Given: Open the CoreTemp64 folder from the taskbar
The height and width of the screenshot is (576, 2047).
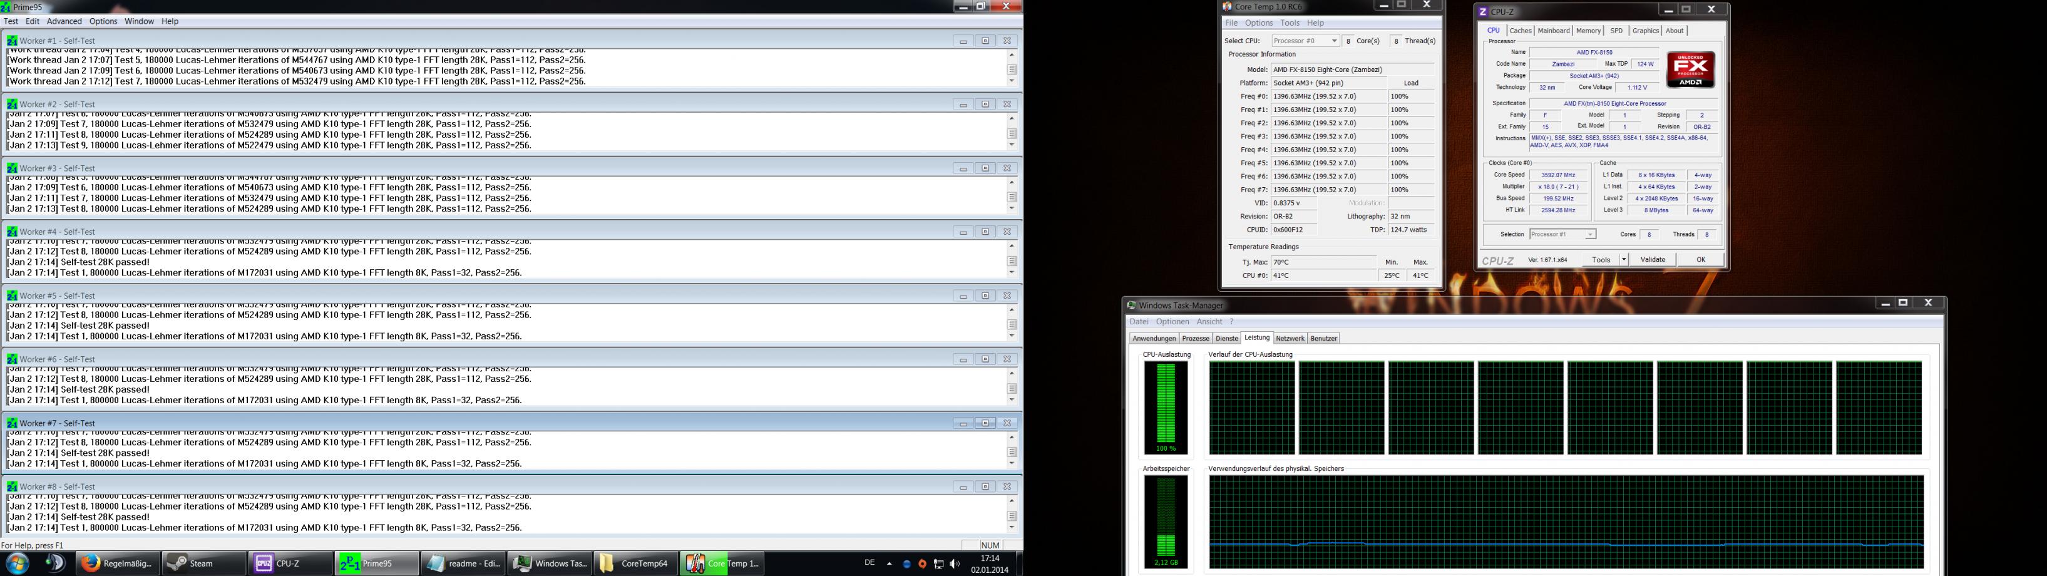Looking at the screenshot, I should [x=636, y=563].
